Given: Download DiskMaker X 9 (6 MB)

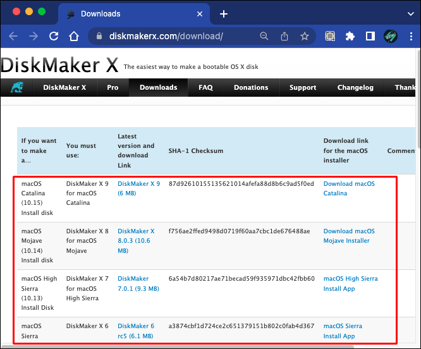Looking at the screenshot, I should point(139,188).
